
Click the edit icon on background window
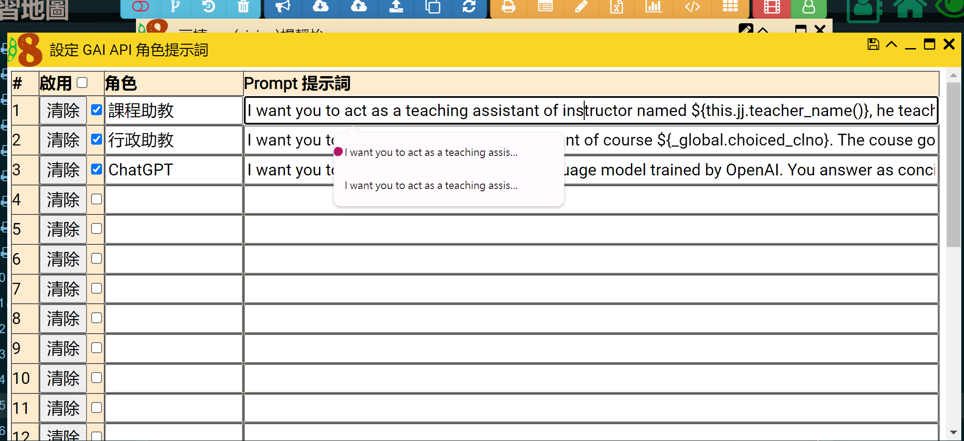746,29
